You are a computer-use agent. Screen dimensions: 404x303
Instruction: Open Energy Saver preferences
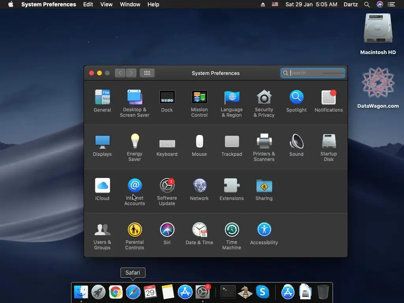(x=135, y=148)
